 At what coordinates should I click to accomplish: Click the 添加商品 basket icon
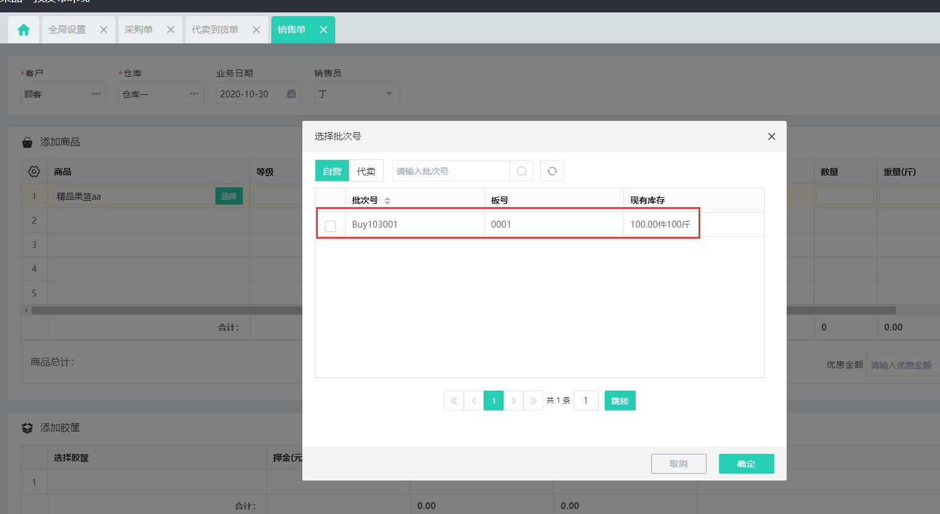tap(27, 142)
